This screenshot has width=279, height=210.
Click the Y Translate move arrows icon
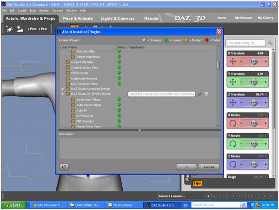(233, 82)
